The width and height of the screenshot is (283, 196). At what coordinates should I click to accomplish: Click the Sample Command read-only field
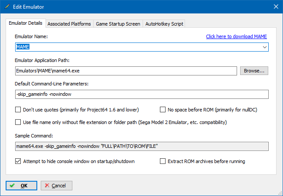pyautogui.click(x=142, y=146)
